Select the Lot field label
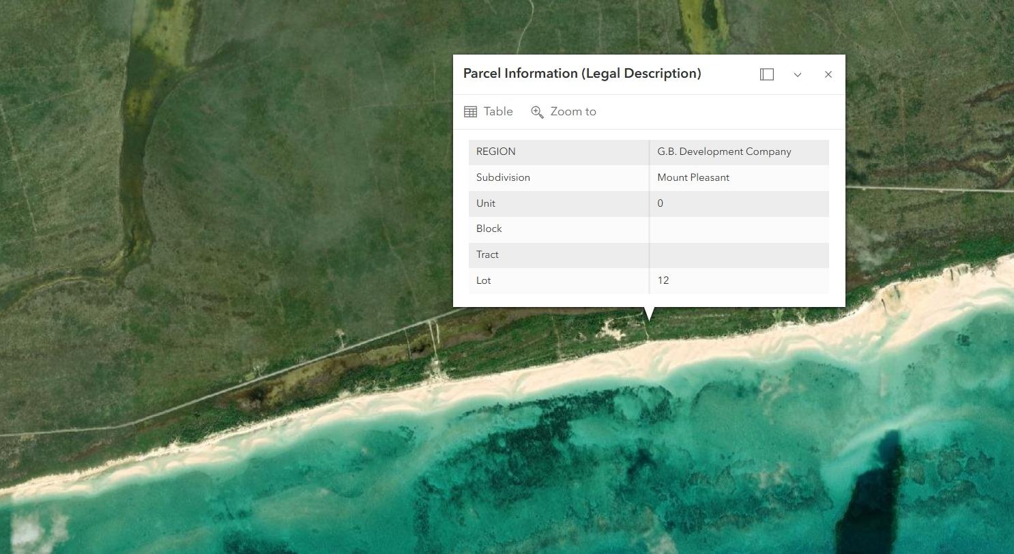Screen dimensions: 1014x554 (483, 280)
